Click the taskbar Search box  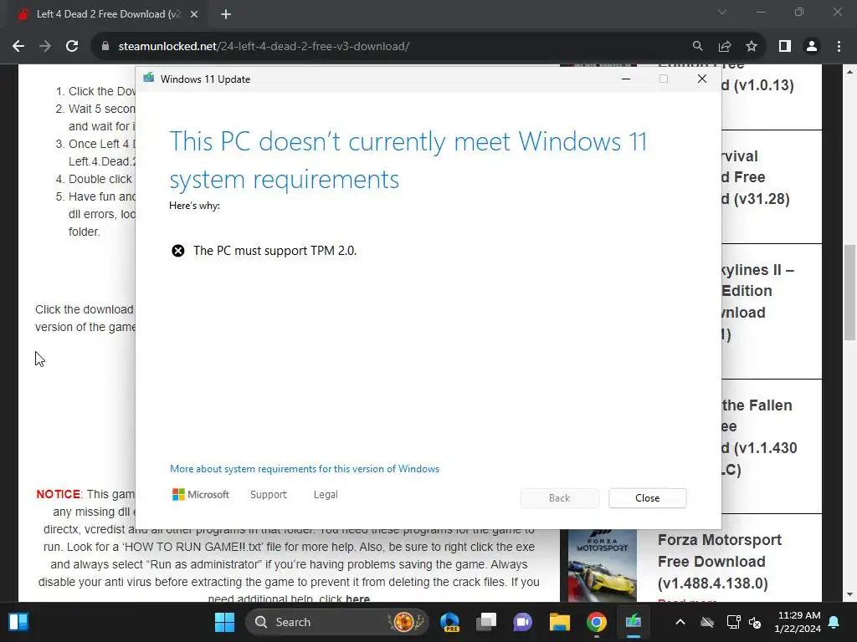pos(336,622)
